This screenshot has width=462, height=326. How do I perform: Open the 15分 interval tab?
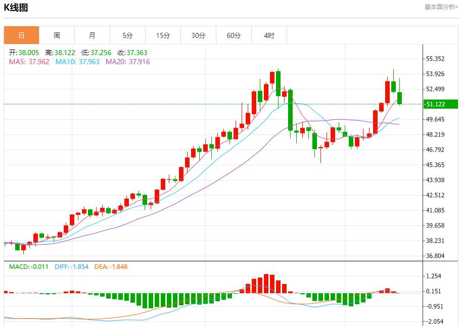[x=163, y=35]
